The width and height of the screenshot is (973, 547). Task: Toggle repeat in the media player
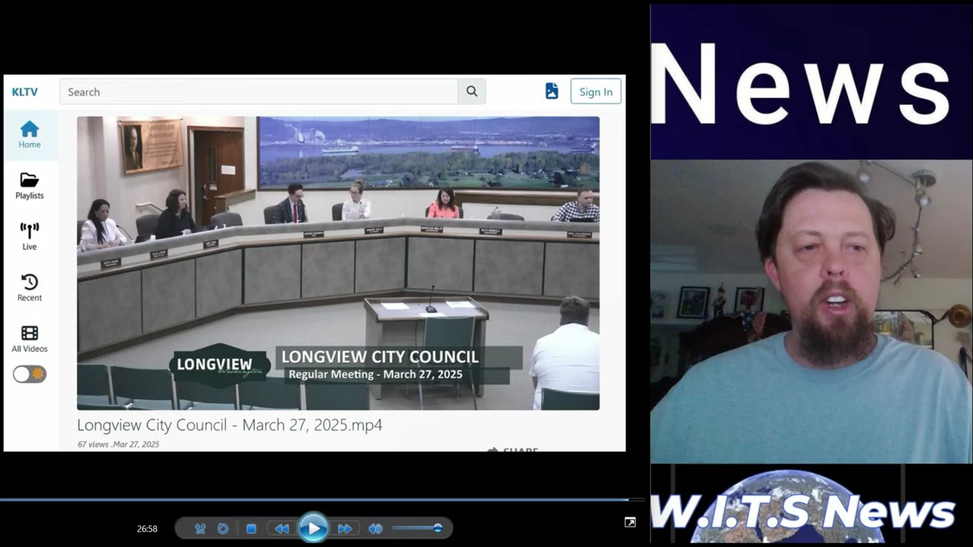pyautogui.click(x=223, y=529)
